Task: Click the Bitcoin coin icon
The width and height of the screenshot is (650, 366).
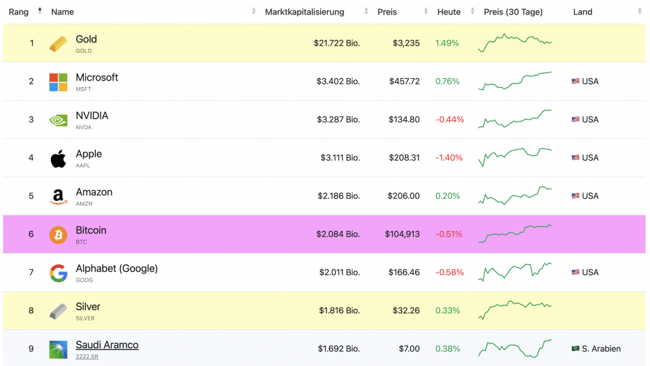Action: click(58, 234)
